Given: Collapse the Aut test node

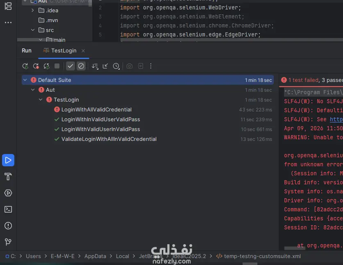Looking at the screenshot, I should (33, 90).
